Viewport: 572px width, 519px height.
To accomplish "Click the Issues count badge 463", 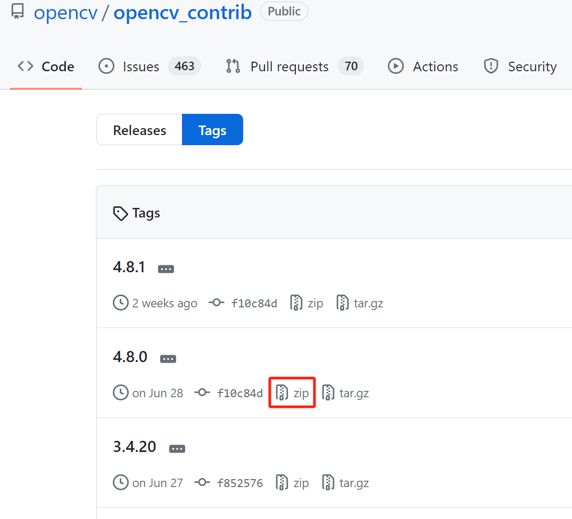I will pos(184,66).
